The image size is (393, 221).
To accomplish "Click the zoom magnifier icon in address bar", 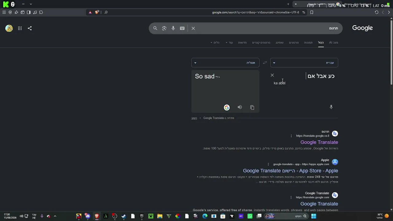I will (x=106, y=12).
